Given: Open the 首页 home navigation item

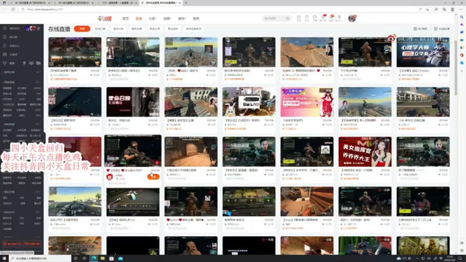Looking at the screenshot, I should pos(125,19).
